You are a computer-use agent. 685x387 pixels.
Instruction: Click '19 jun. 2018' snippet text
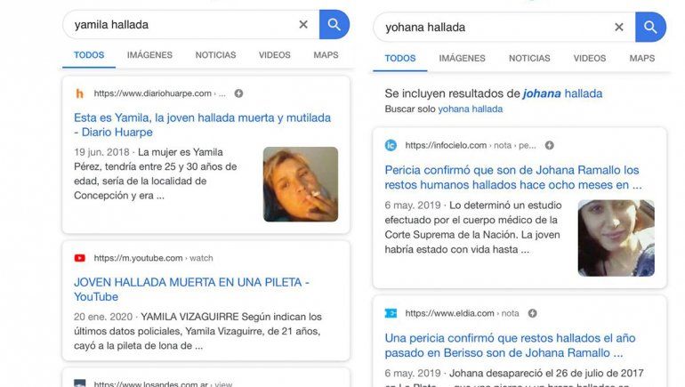click(x=101, y=152)
